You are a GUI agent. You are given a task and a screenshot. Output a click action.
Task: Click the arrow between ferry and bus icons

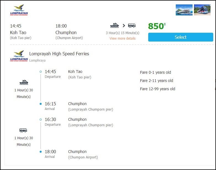coord(124,26)
